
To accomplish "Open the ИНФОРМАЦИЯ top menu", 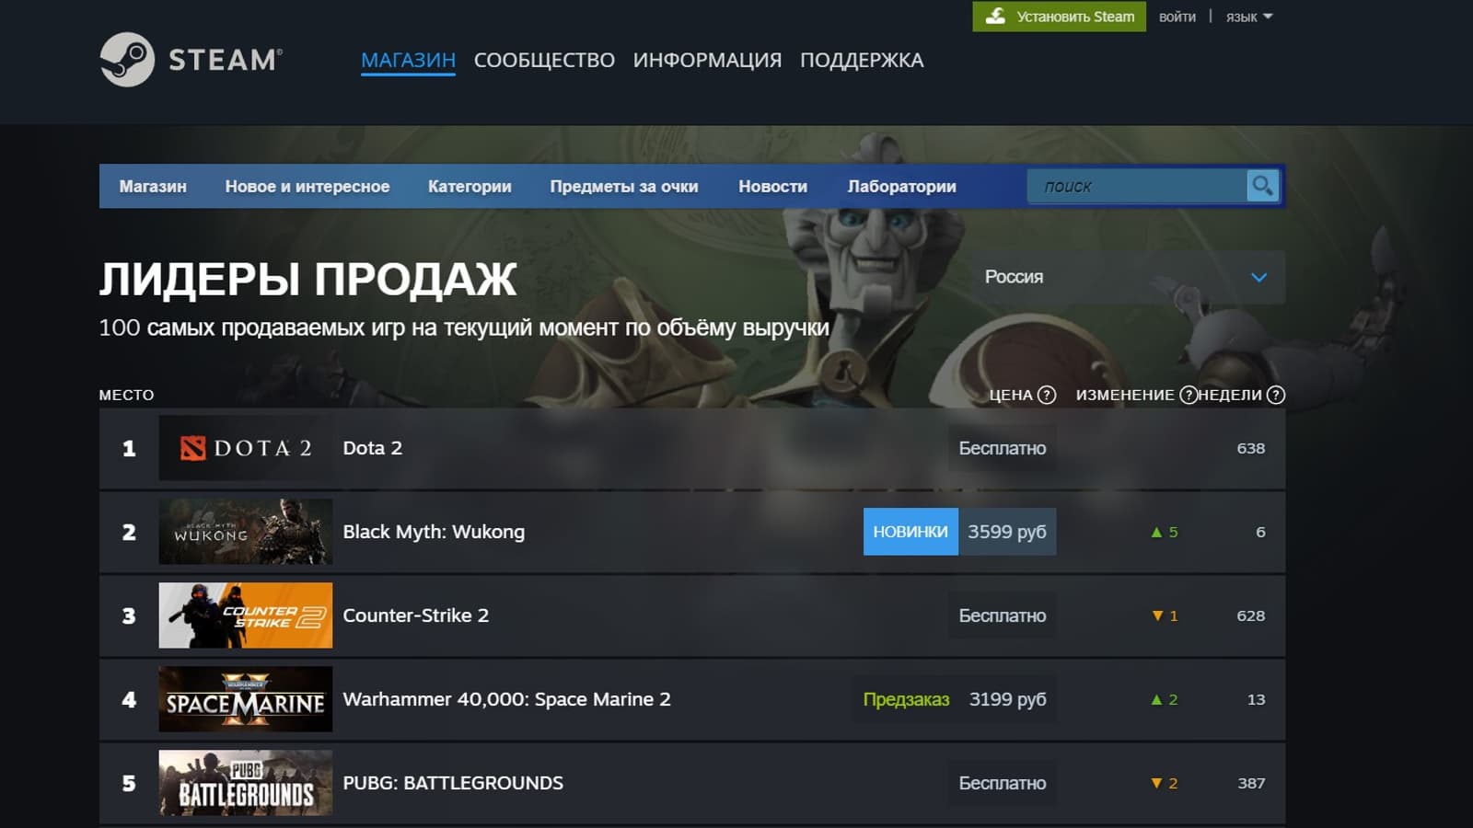I will coord(707,60).
